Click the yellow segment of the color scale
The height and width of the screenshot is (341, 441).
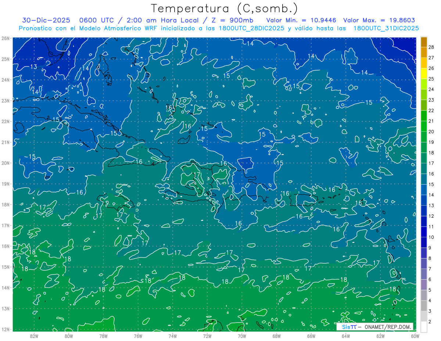(x=424, y=74)
